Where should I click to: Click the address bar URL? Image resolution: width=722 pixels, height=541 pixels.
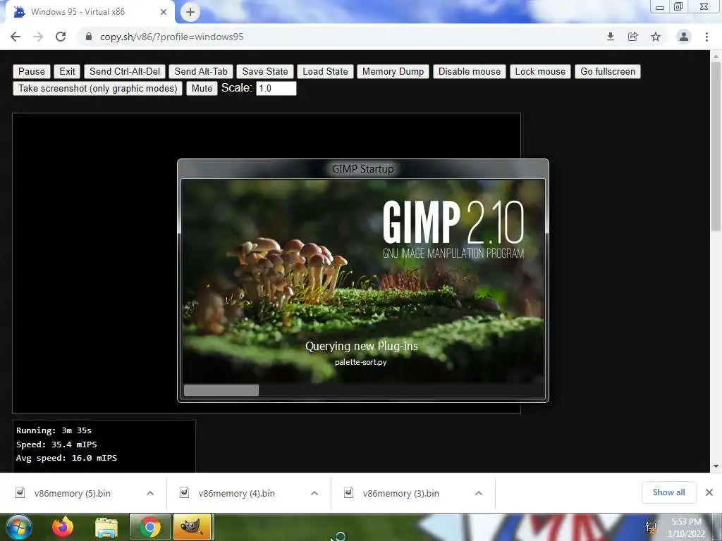[x=172, y=37]
